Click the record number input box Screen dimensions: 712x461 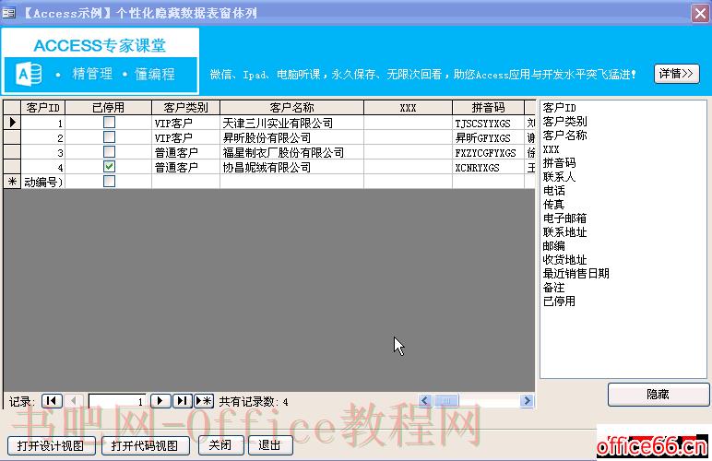(x=117, y=401)
